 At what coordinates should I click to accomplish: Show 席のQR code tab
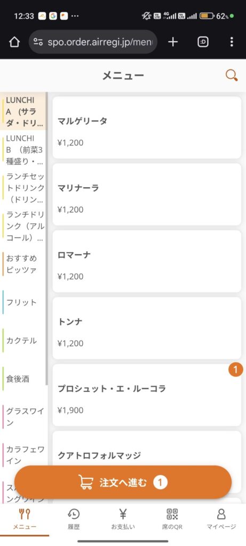[172, 519]
